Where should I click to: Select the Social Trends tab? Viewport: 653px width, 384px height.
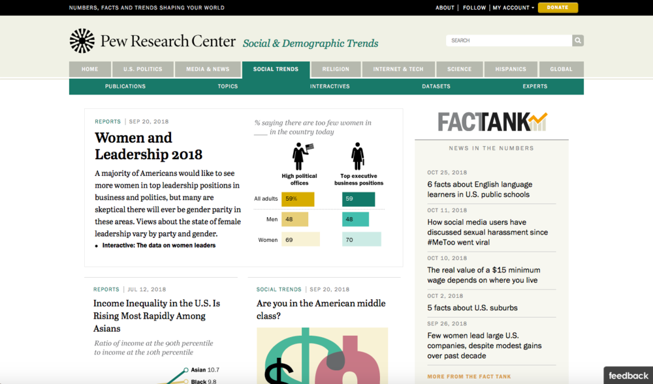pyautogui.click(x=276, y=69)
